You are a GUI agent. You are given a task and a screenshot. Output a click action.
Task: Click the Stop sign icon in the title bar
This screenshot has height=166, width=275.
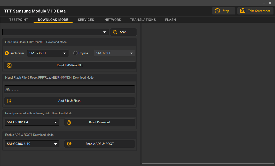coord(217,11)
